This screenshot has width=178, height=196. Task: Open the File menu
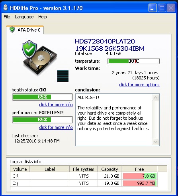click(7, 17)
